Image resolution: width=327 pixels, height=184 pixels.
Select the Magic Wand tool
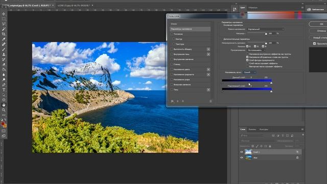tap(4, 29)
